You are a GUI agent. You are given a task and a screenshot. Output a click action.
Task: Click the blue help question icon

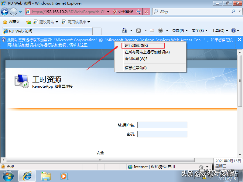click(233, 30)
